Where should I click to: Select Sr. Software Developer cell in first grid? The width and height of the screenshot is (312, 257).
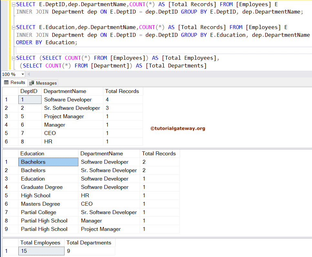(x=72, y=108)
